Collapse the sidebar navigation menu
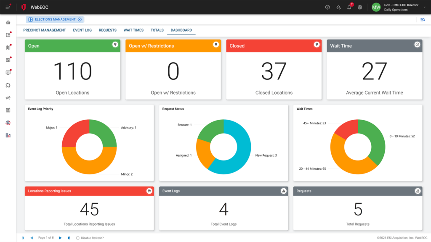The image size is (431, 242). coord(8,7)
